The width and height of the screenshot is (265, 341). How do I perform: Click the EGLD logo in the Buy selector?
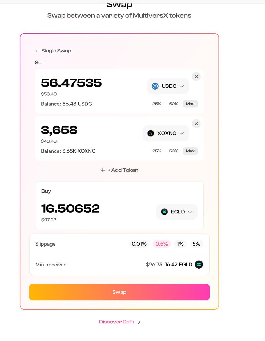click(164, 212)
